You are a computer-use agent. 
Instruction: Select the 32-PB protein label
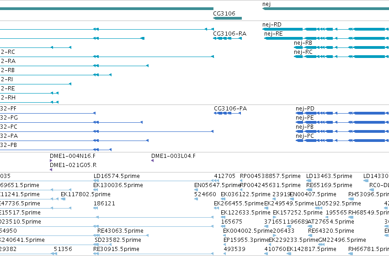[x=8, y=145]
